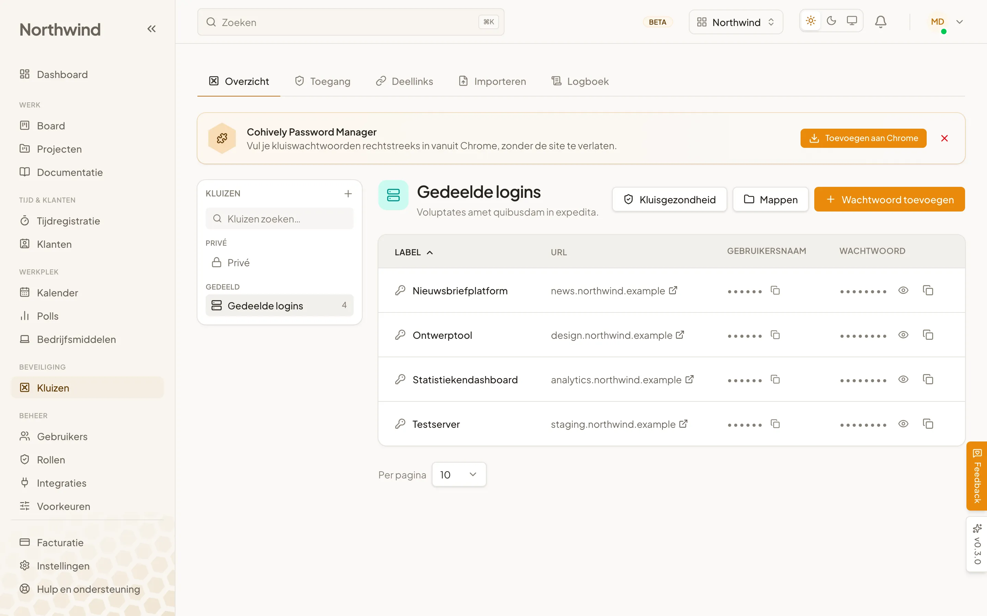Open news.northwind.example external link icon
Screen dimensions: 987x616
point(673,291)
